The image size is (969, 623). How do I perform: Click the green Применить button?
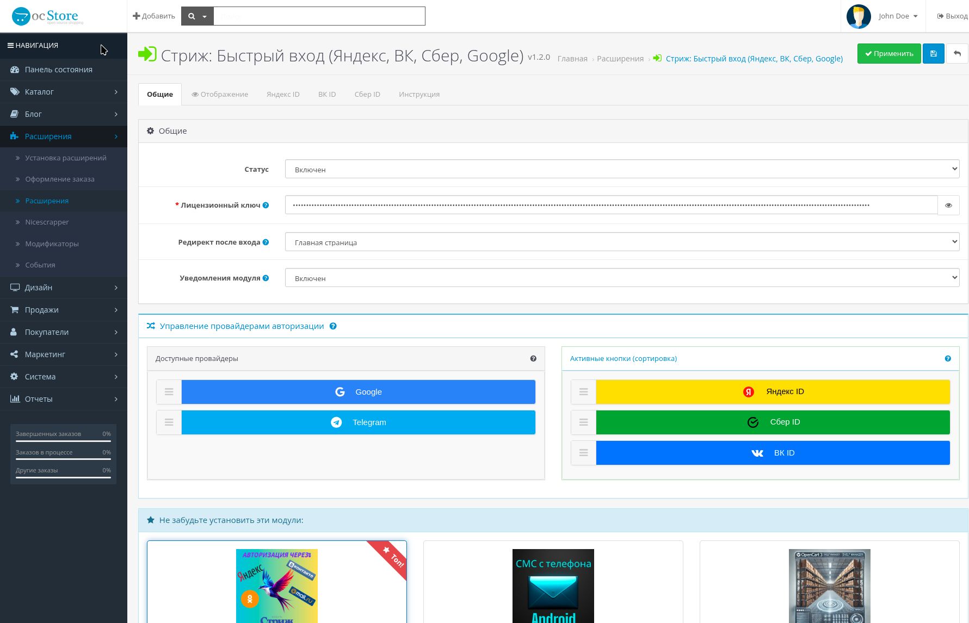point(889,54)
